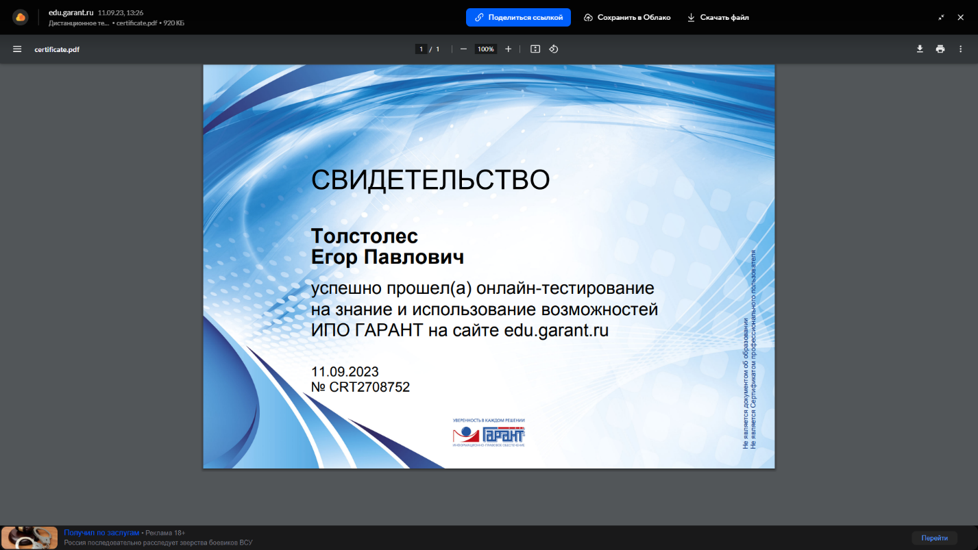The width and height of the screenshot is (978, 550).
Task: Click the certificate number № CRT2708752
Action: [x=360, y=387]
